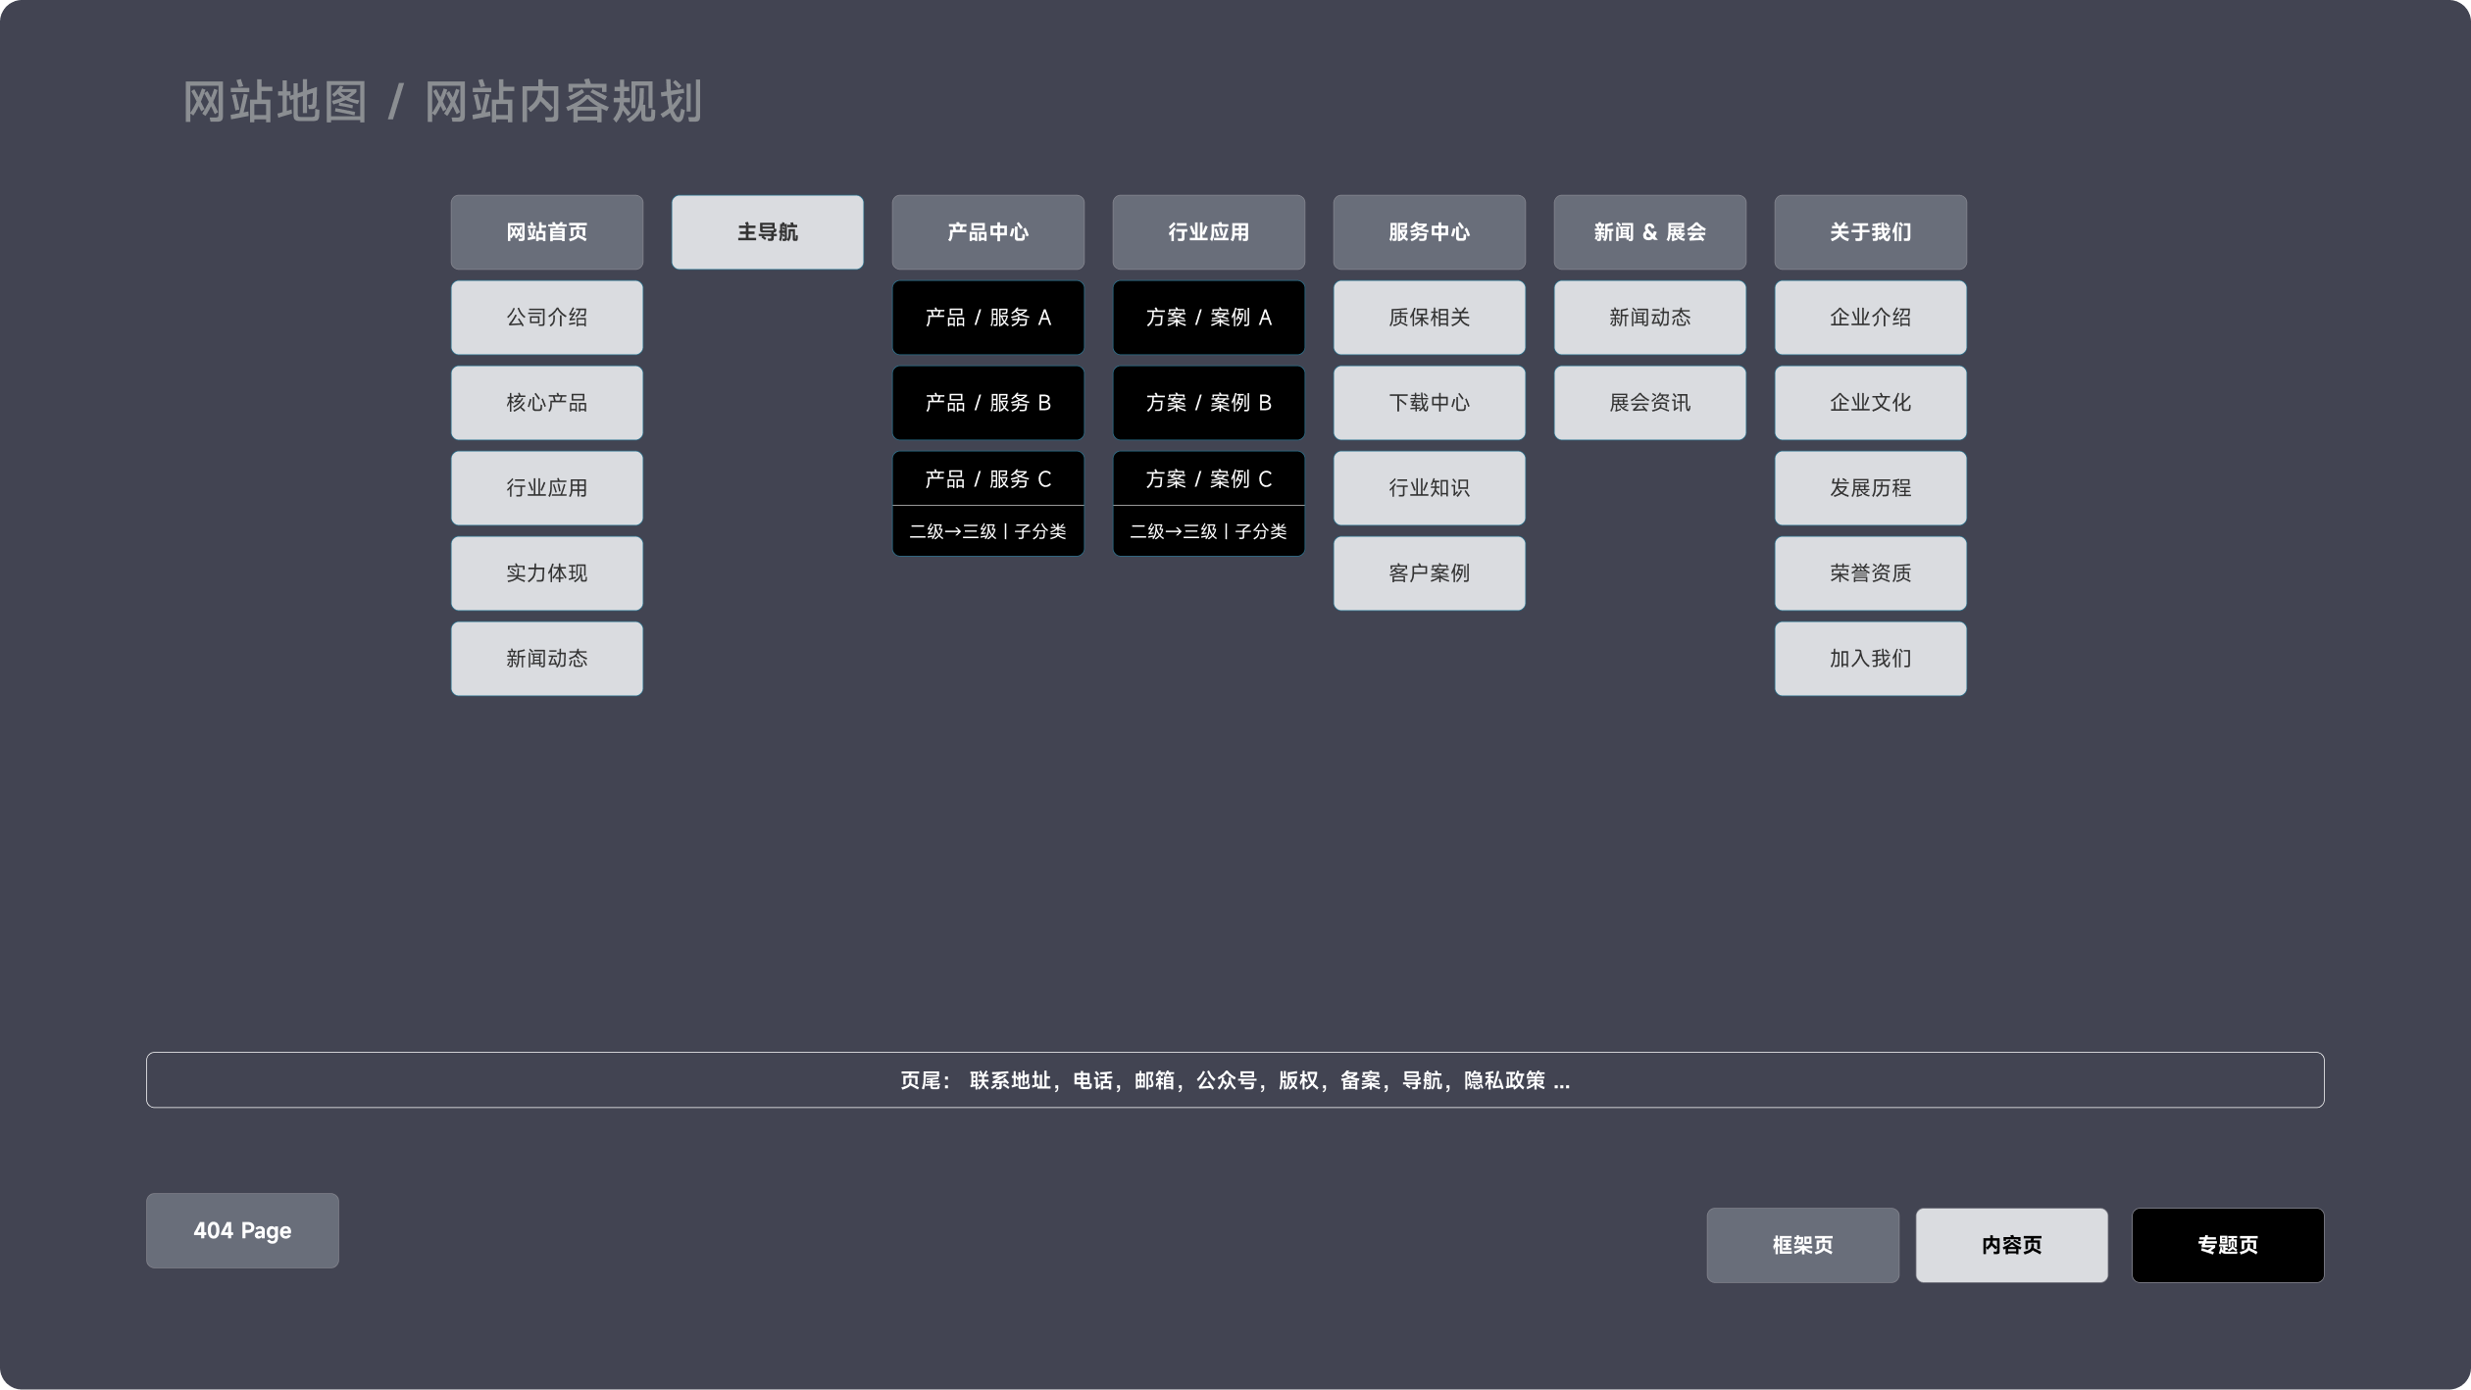Viewport: 2471px width, 1390px height.
Task: Expand 二级→三级 子分类 under 产品 / 服务 C
Action: [x=987, y=531]
